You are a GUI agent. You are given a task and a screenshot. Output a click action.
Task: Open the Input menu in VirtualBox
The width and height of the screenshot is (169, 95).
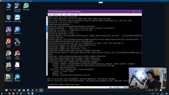(66, 15)
